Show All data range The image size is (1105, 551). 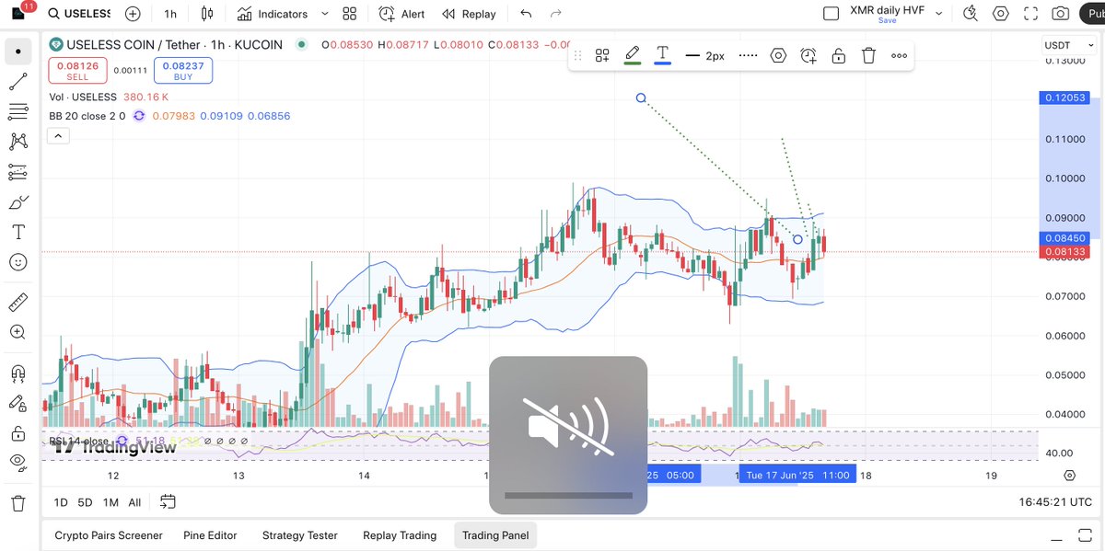tap(134, 502)
